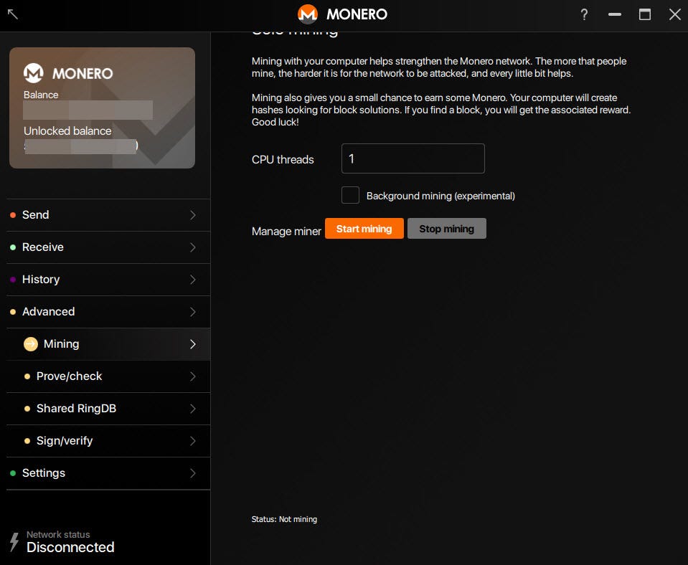Expand the Receive chevron arrow

(x=192, y=247)
